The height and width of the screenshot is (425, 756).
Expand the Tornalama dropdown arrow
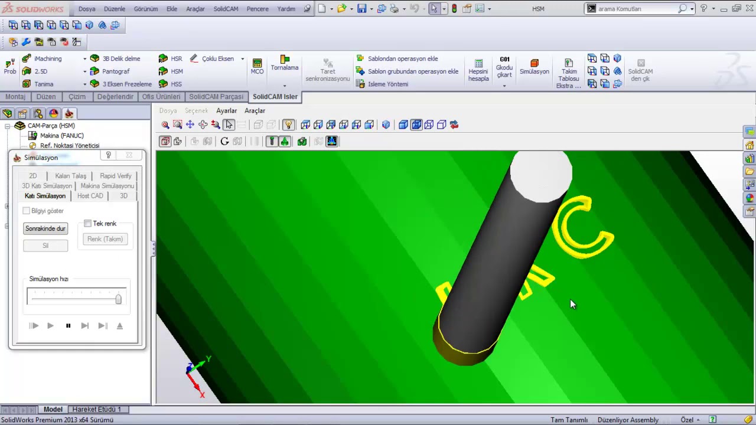(285, 86)
